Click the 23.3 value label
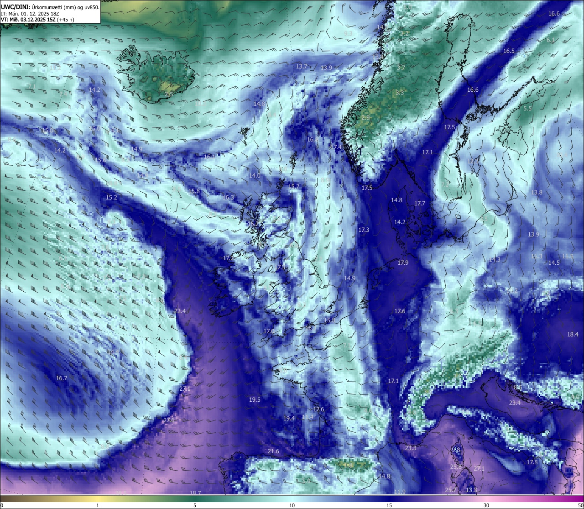The image size is (584, 509). coord(411,448)
